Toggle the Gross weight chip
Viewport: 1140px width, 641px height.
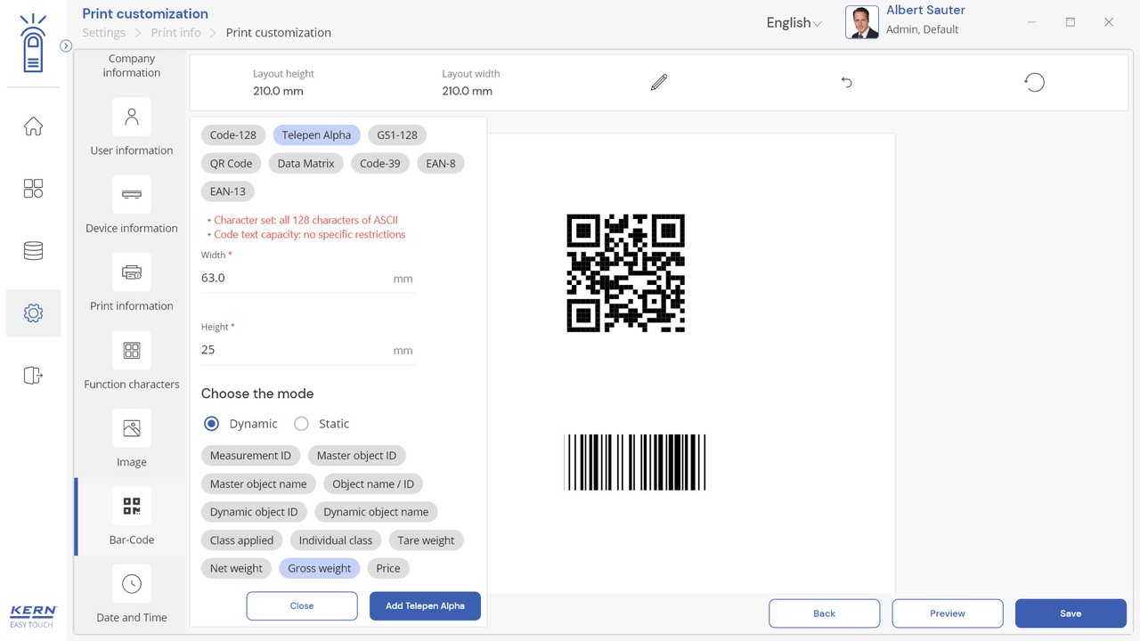point(319,568)
